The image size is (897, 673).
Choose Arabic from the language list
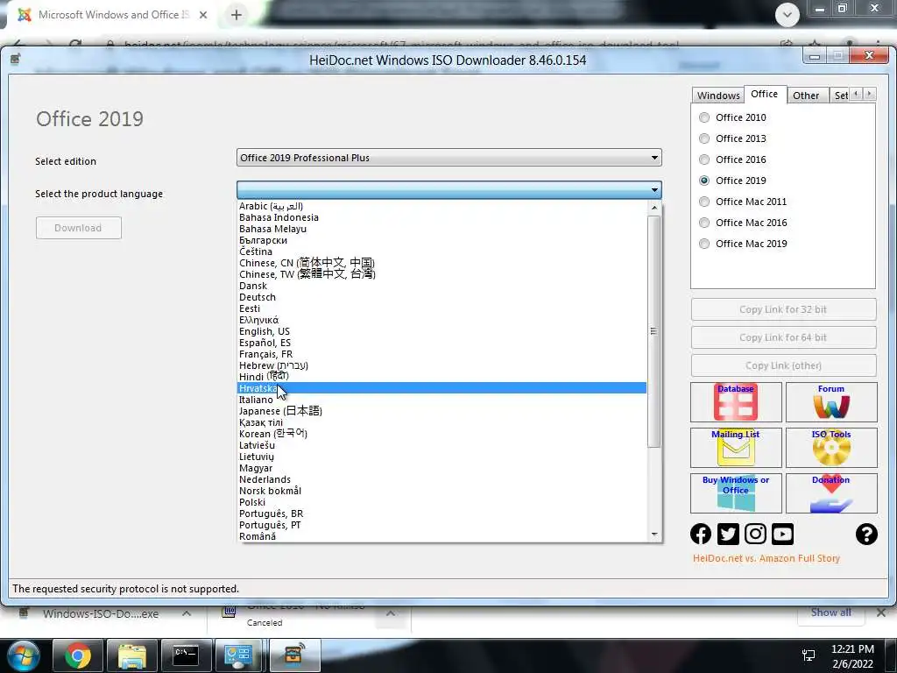(x=441, y=206)
